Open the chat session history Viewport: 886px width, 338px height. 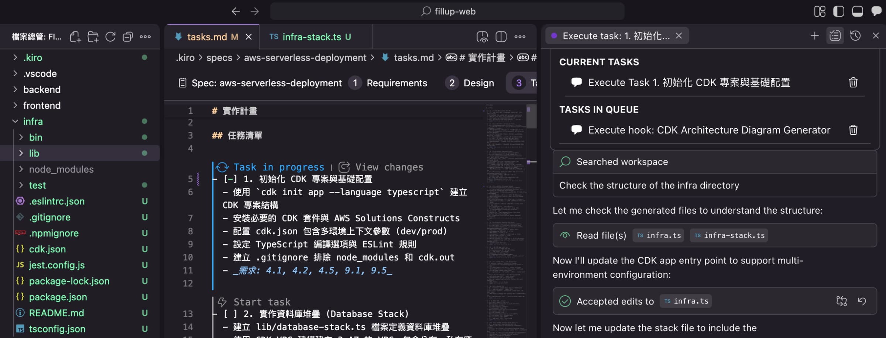pyautogui.click(x=856, y=36)
